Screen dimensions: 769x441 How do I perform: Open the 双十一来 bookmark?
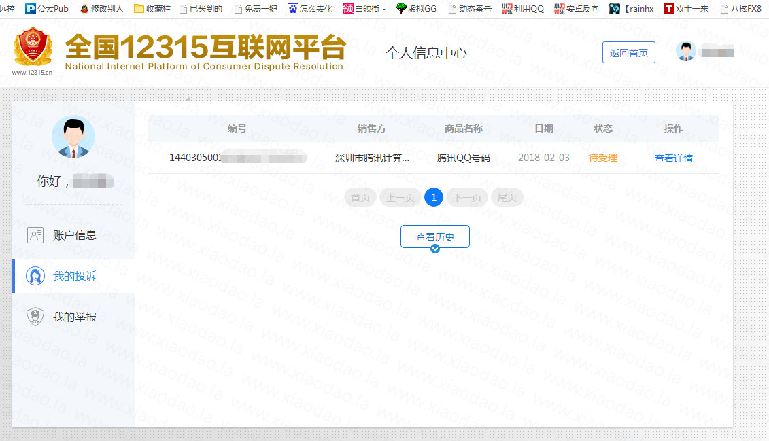coord(686,9)
